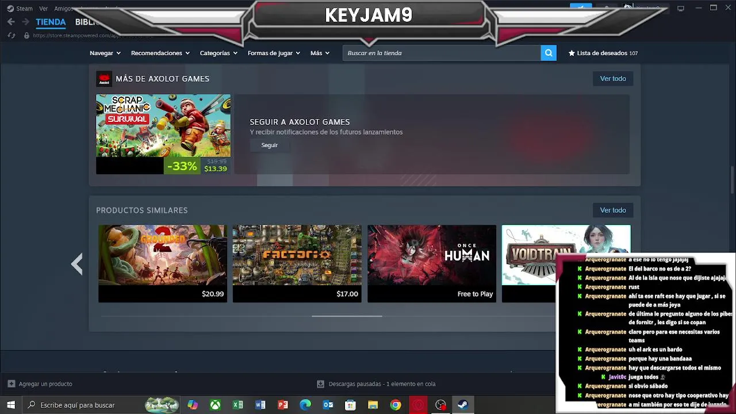The image size is (736, 414).
Task: Click the $17.00 price on Factorio
Action: (x=347, y=294)
